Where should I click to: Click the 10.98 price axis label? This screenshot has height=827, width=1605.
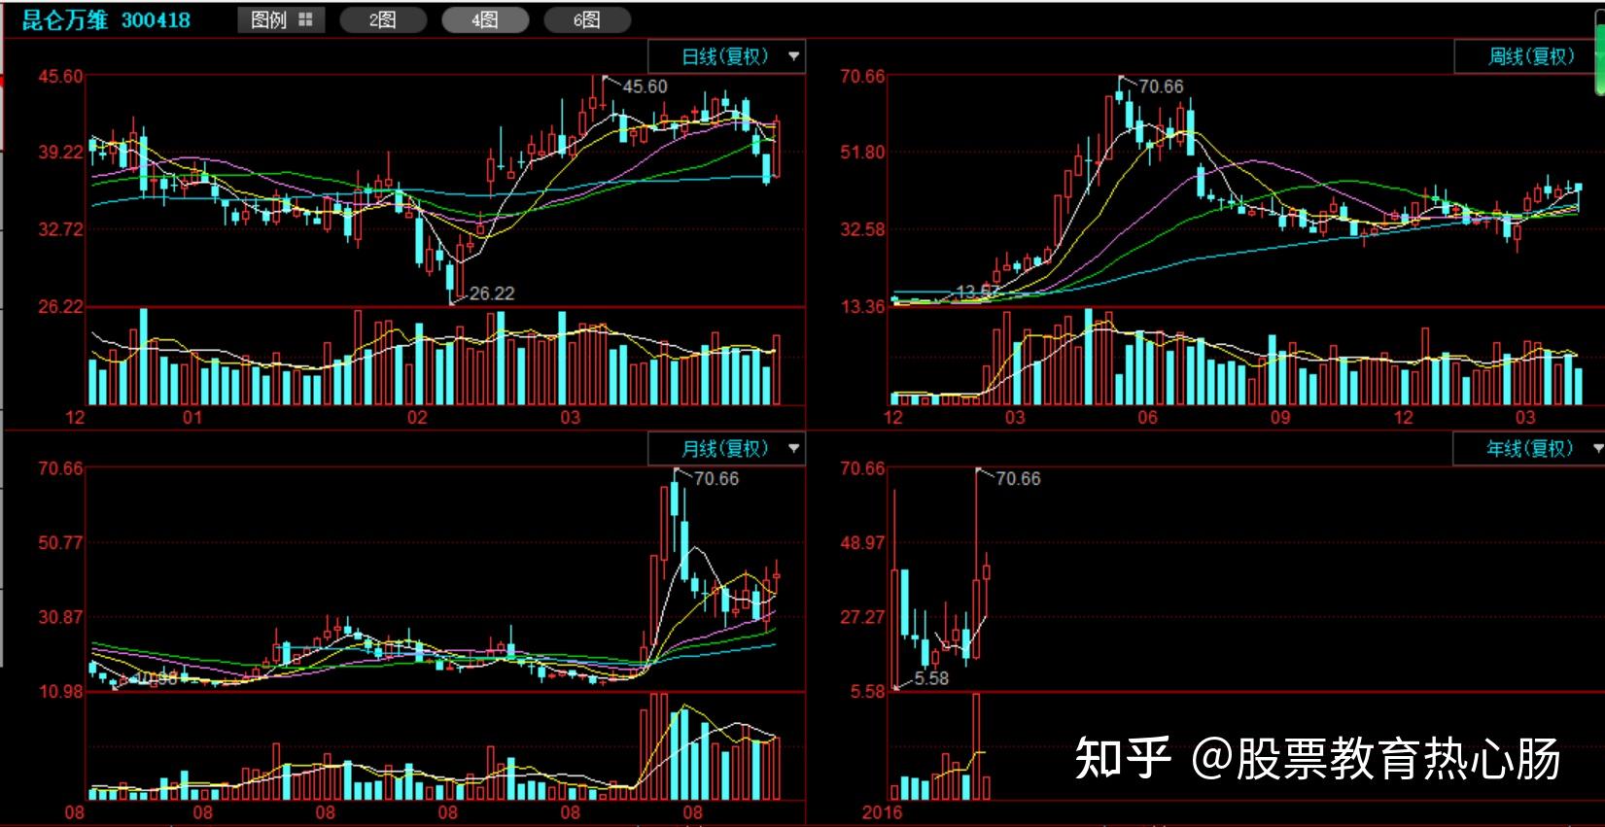point(60,692)
